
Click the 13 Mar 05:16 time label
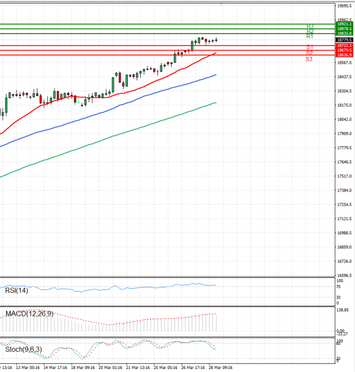pos(28,368)
